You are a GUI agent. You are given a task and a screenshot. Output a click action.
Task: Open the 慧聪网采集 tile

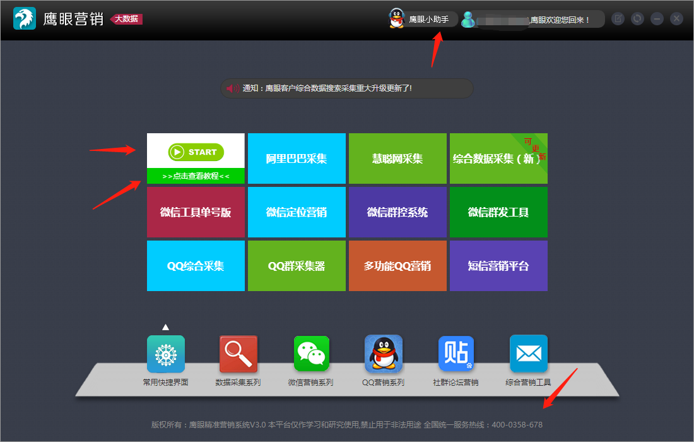(397, 158)
